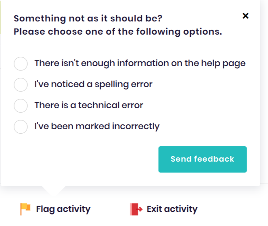Viewport: 268px width, 226px height.
Task: Click the word 'Exit' beside the door icon
Action: (154, 209)
